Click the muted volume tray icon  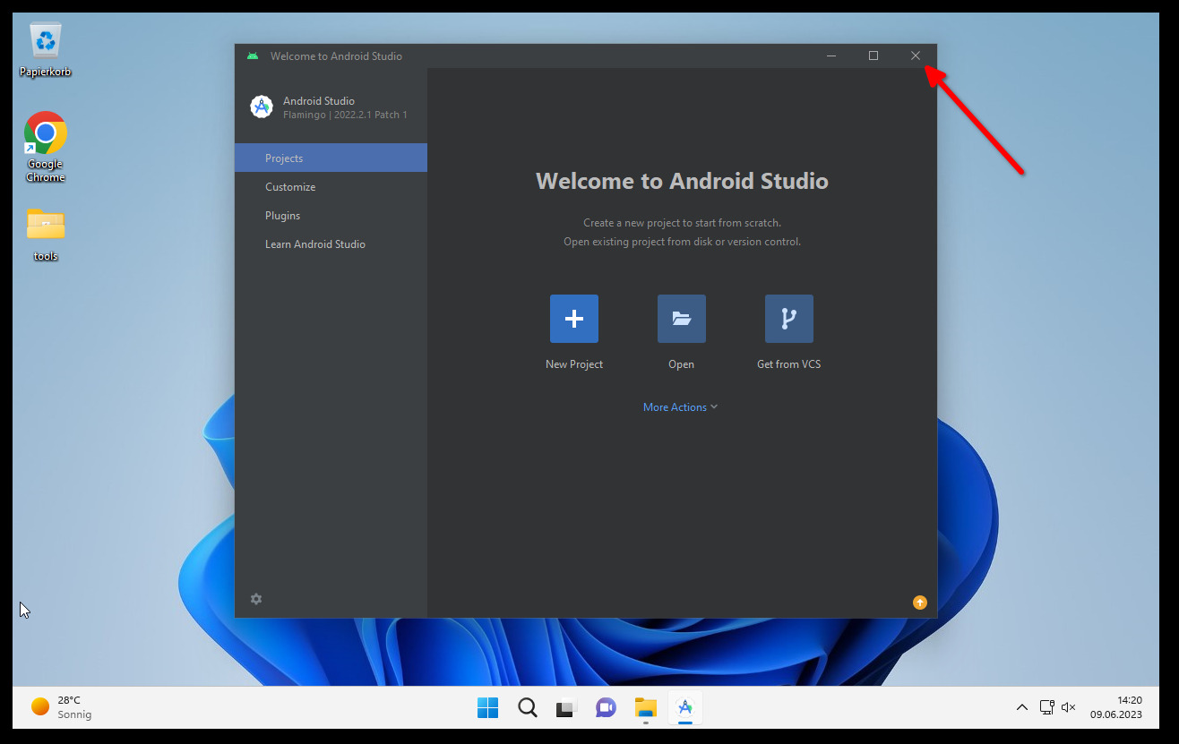(x=1069, y=707)
